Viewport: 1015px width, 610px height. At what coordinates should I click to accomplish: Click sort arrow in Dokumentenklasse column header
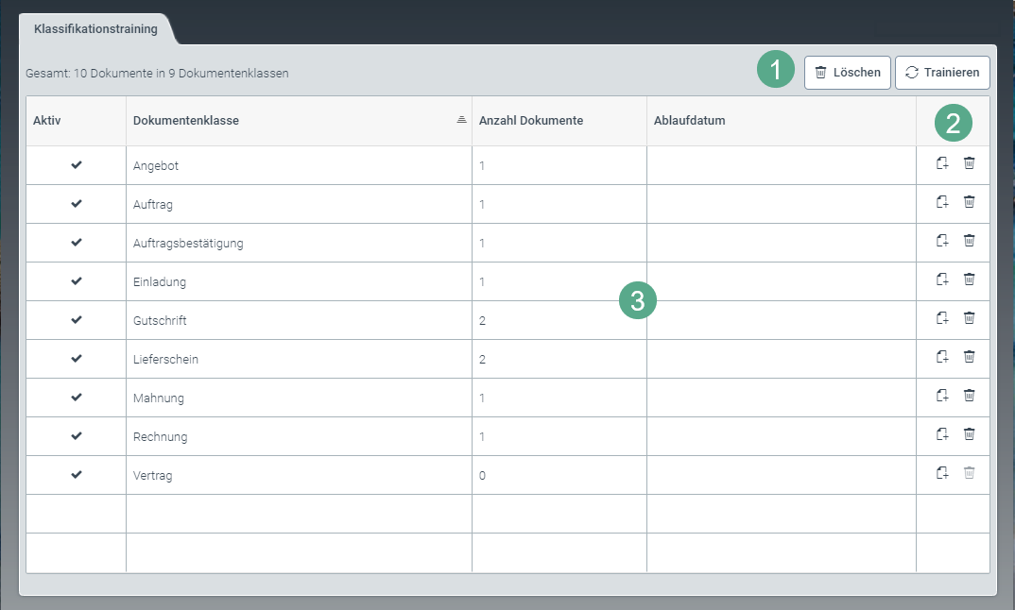click(x=461, y=120)
